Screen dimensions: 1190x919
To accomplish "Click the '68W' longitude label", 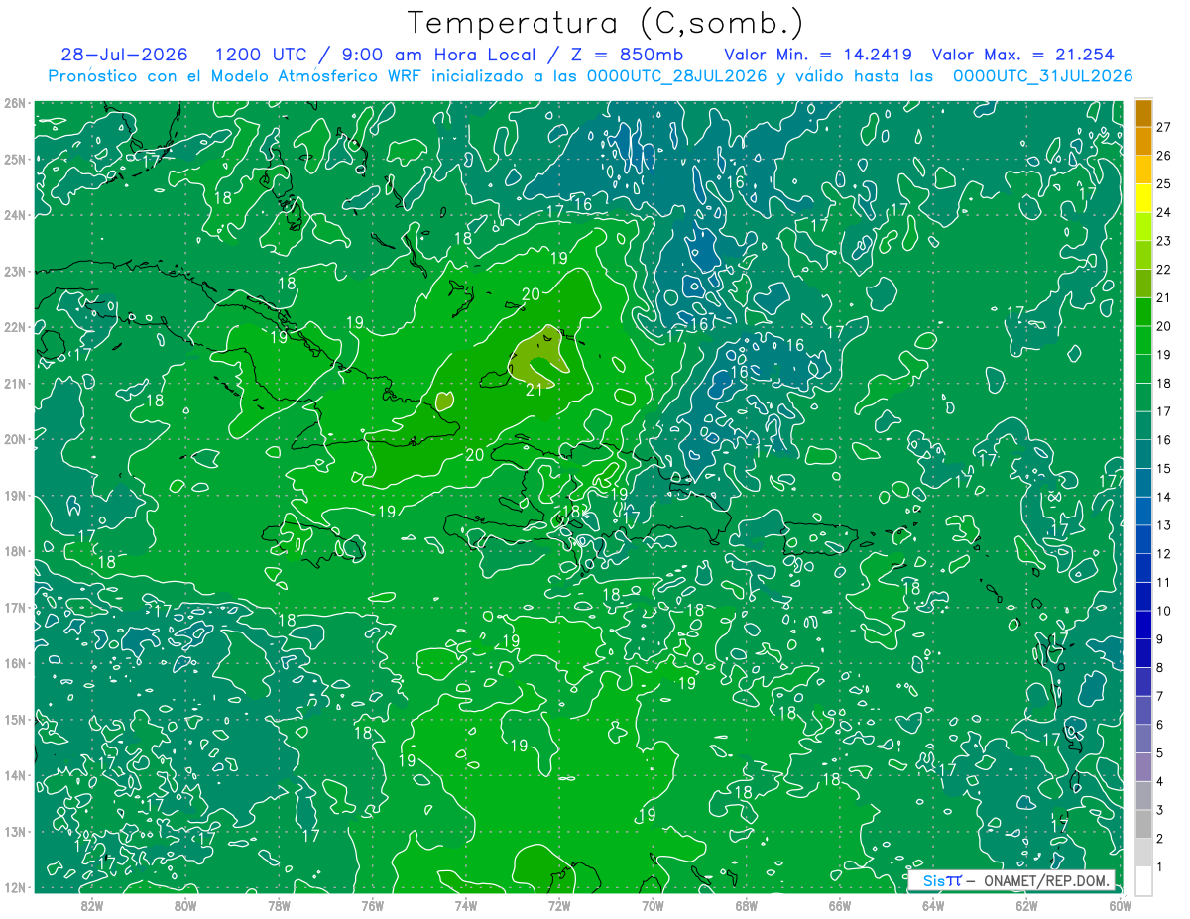I will pyautogui.click(x=746, y=905).
